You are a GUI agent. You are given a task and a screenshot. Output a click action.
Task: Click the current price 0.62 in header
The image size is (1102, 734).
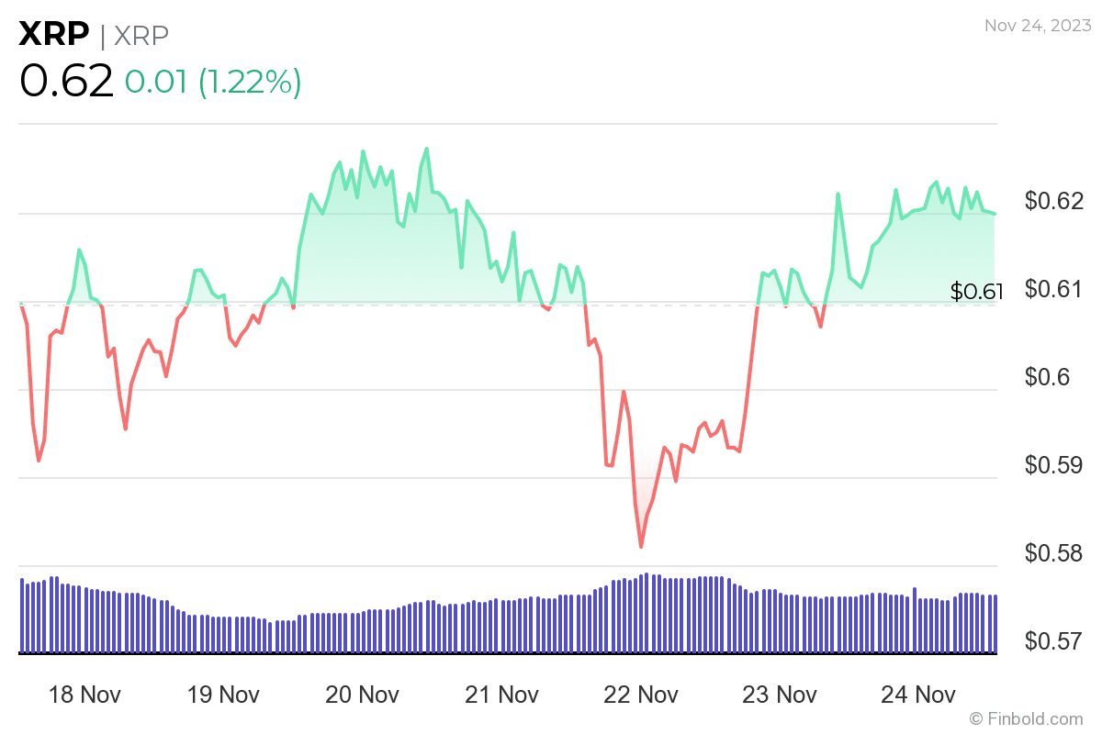pos(66,82)
